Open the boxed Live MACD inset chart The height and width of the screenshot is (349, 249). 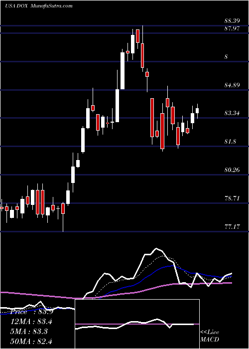(137, 324)
